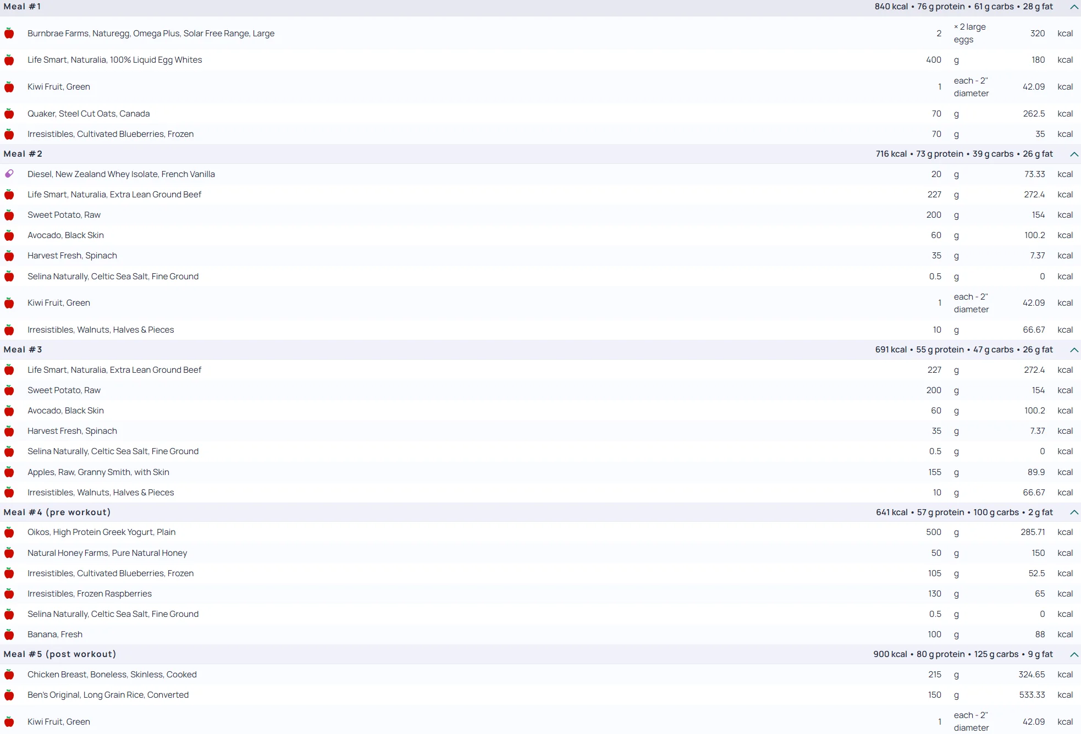
Task: Open the Quaker, Steel Cut Oats entry
Action: coord(89,114)
